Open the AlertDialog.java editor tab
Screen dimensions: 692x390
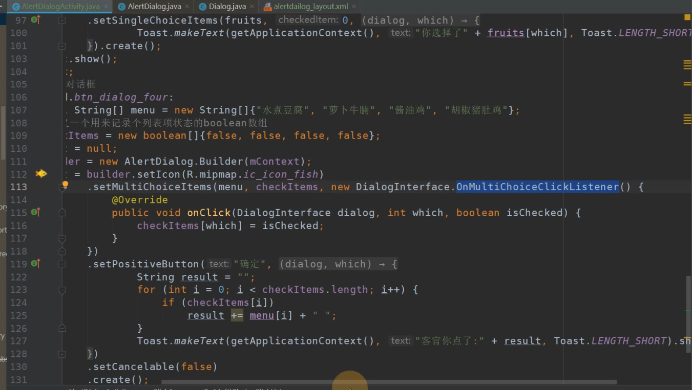[154, 7]
